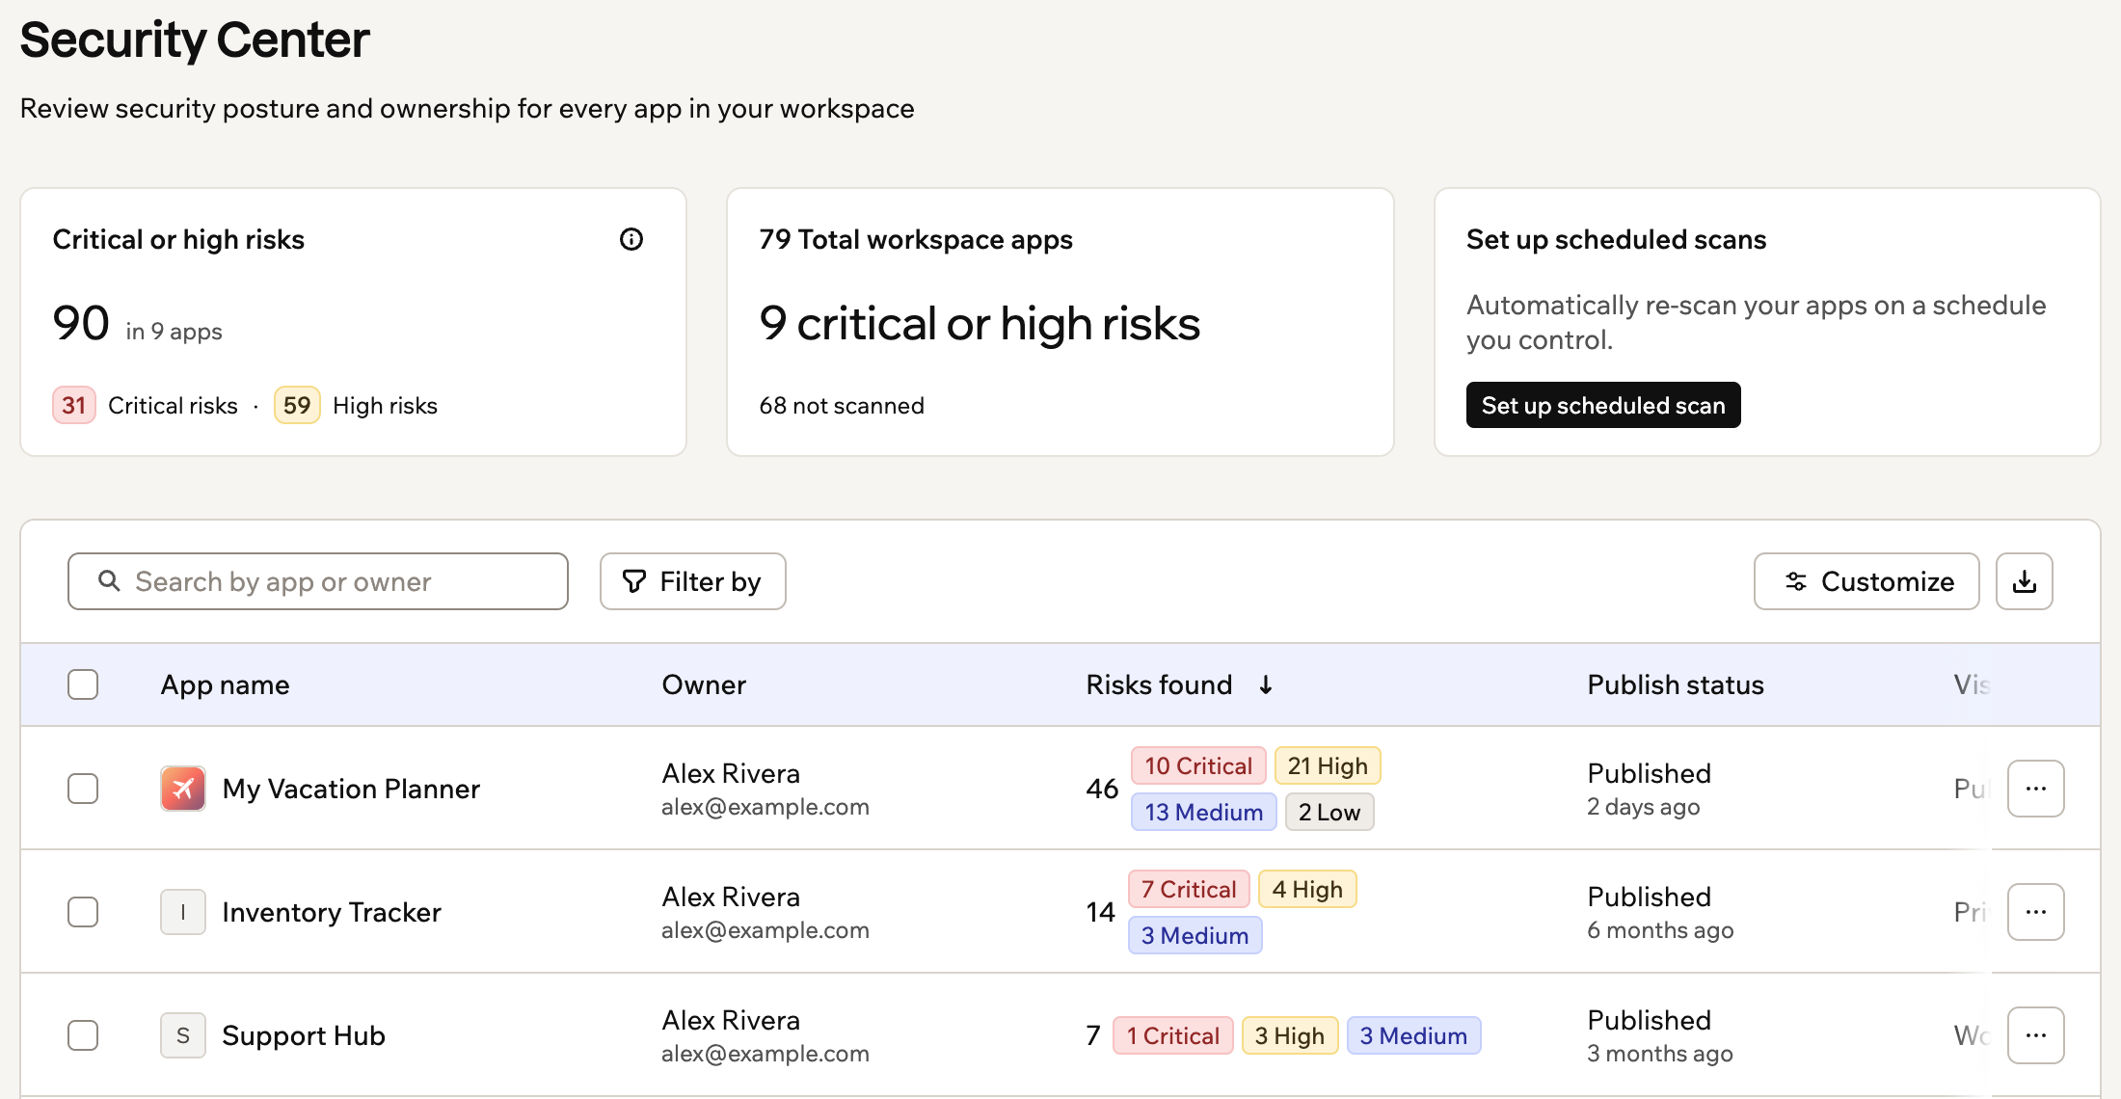Click the 68 not scanned text
The height and width of the screenshot is (1099, 2121).
click(842, 406)
